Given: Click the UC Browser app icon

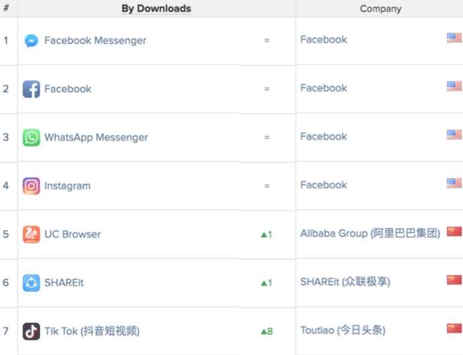Looking at the screenshot, I should pyautogui.click(x=31, y=234).
